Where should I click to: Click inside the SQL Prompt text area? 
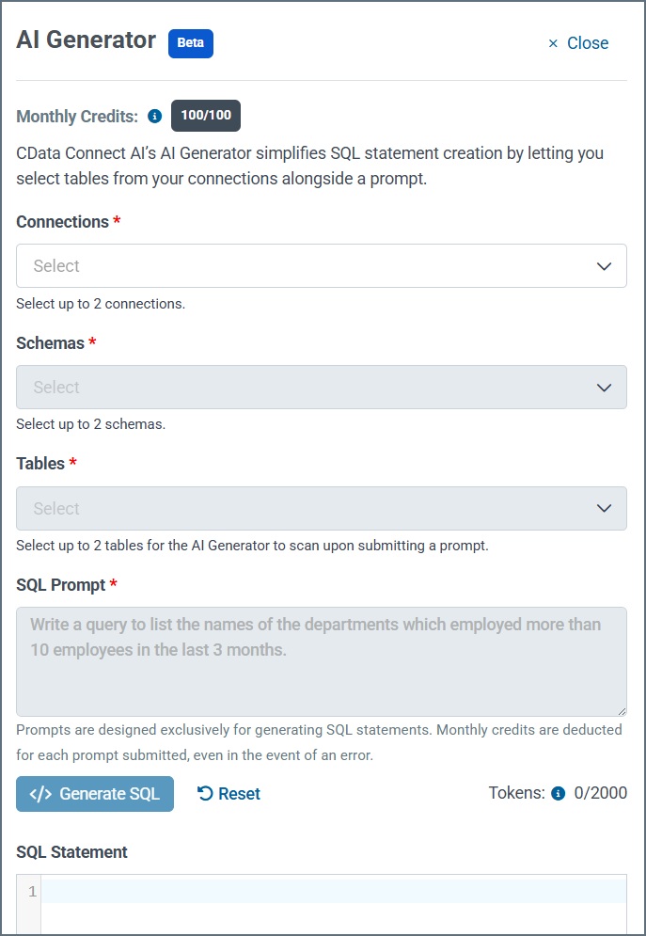point(322,658)
